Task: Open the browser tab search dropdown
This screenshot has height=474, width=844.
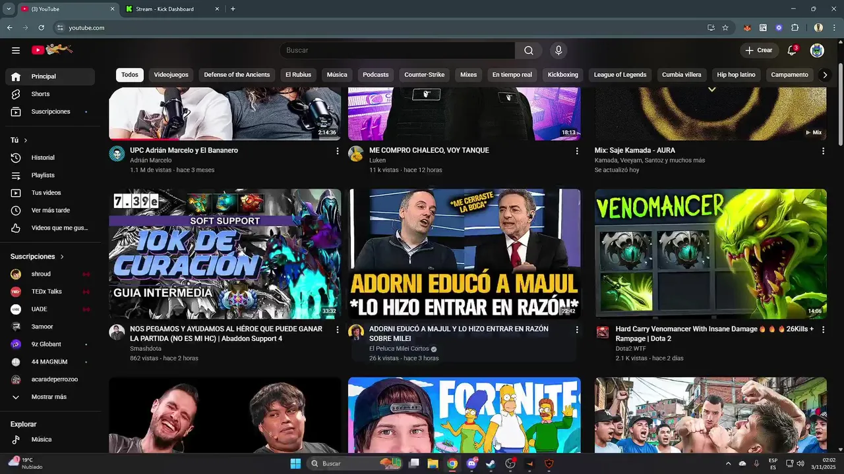Action: (x=9, y=9)
